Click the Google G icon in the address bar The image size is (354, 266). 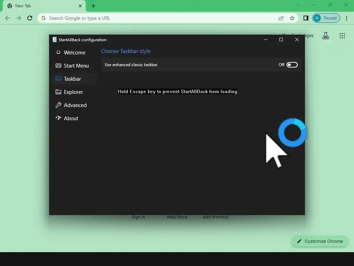[x=44, y=18]
